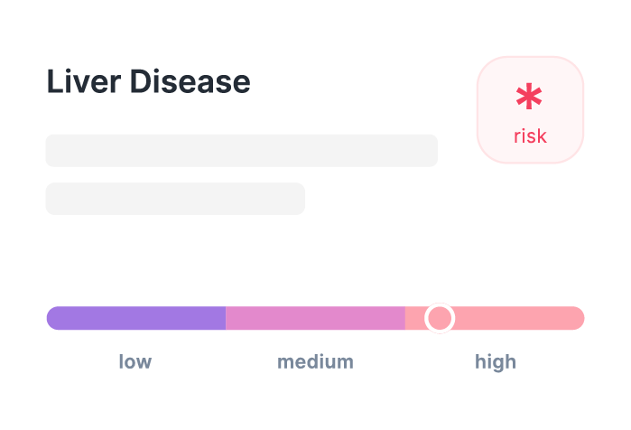Click the shorter gray placeholder text bar
This screenshot has width=631, height=430.
point(175,199)
